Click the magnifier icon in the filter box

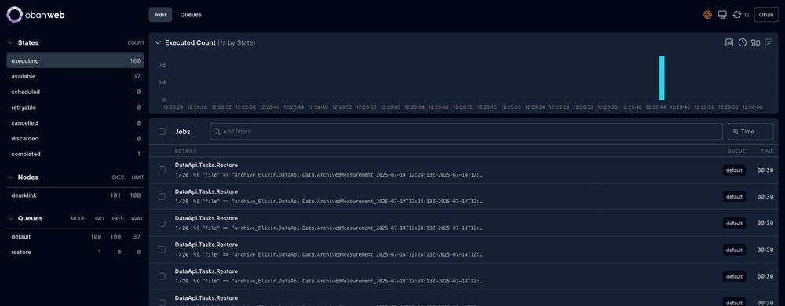pos(217,132)
